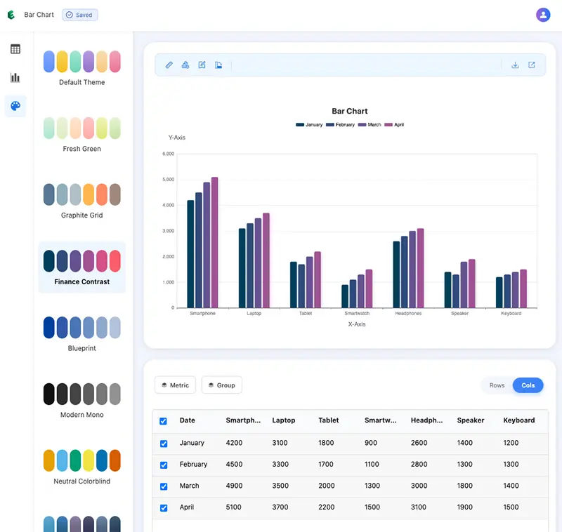
Task: Toggle March series in chart legend
Action: pyautogui.click(x=370, y=125)
